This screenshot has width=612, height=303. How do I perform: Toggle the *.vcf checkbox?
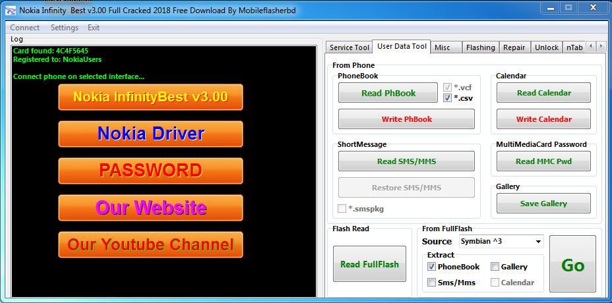coord(447,88)
